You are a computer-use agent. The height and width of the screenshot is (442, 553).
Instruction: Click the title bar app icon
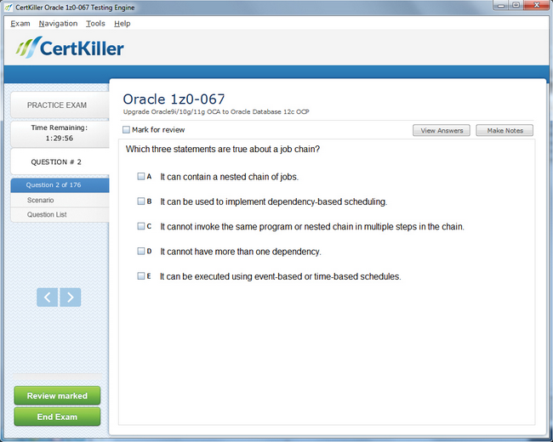(x=9, y=7)
